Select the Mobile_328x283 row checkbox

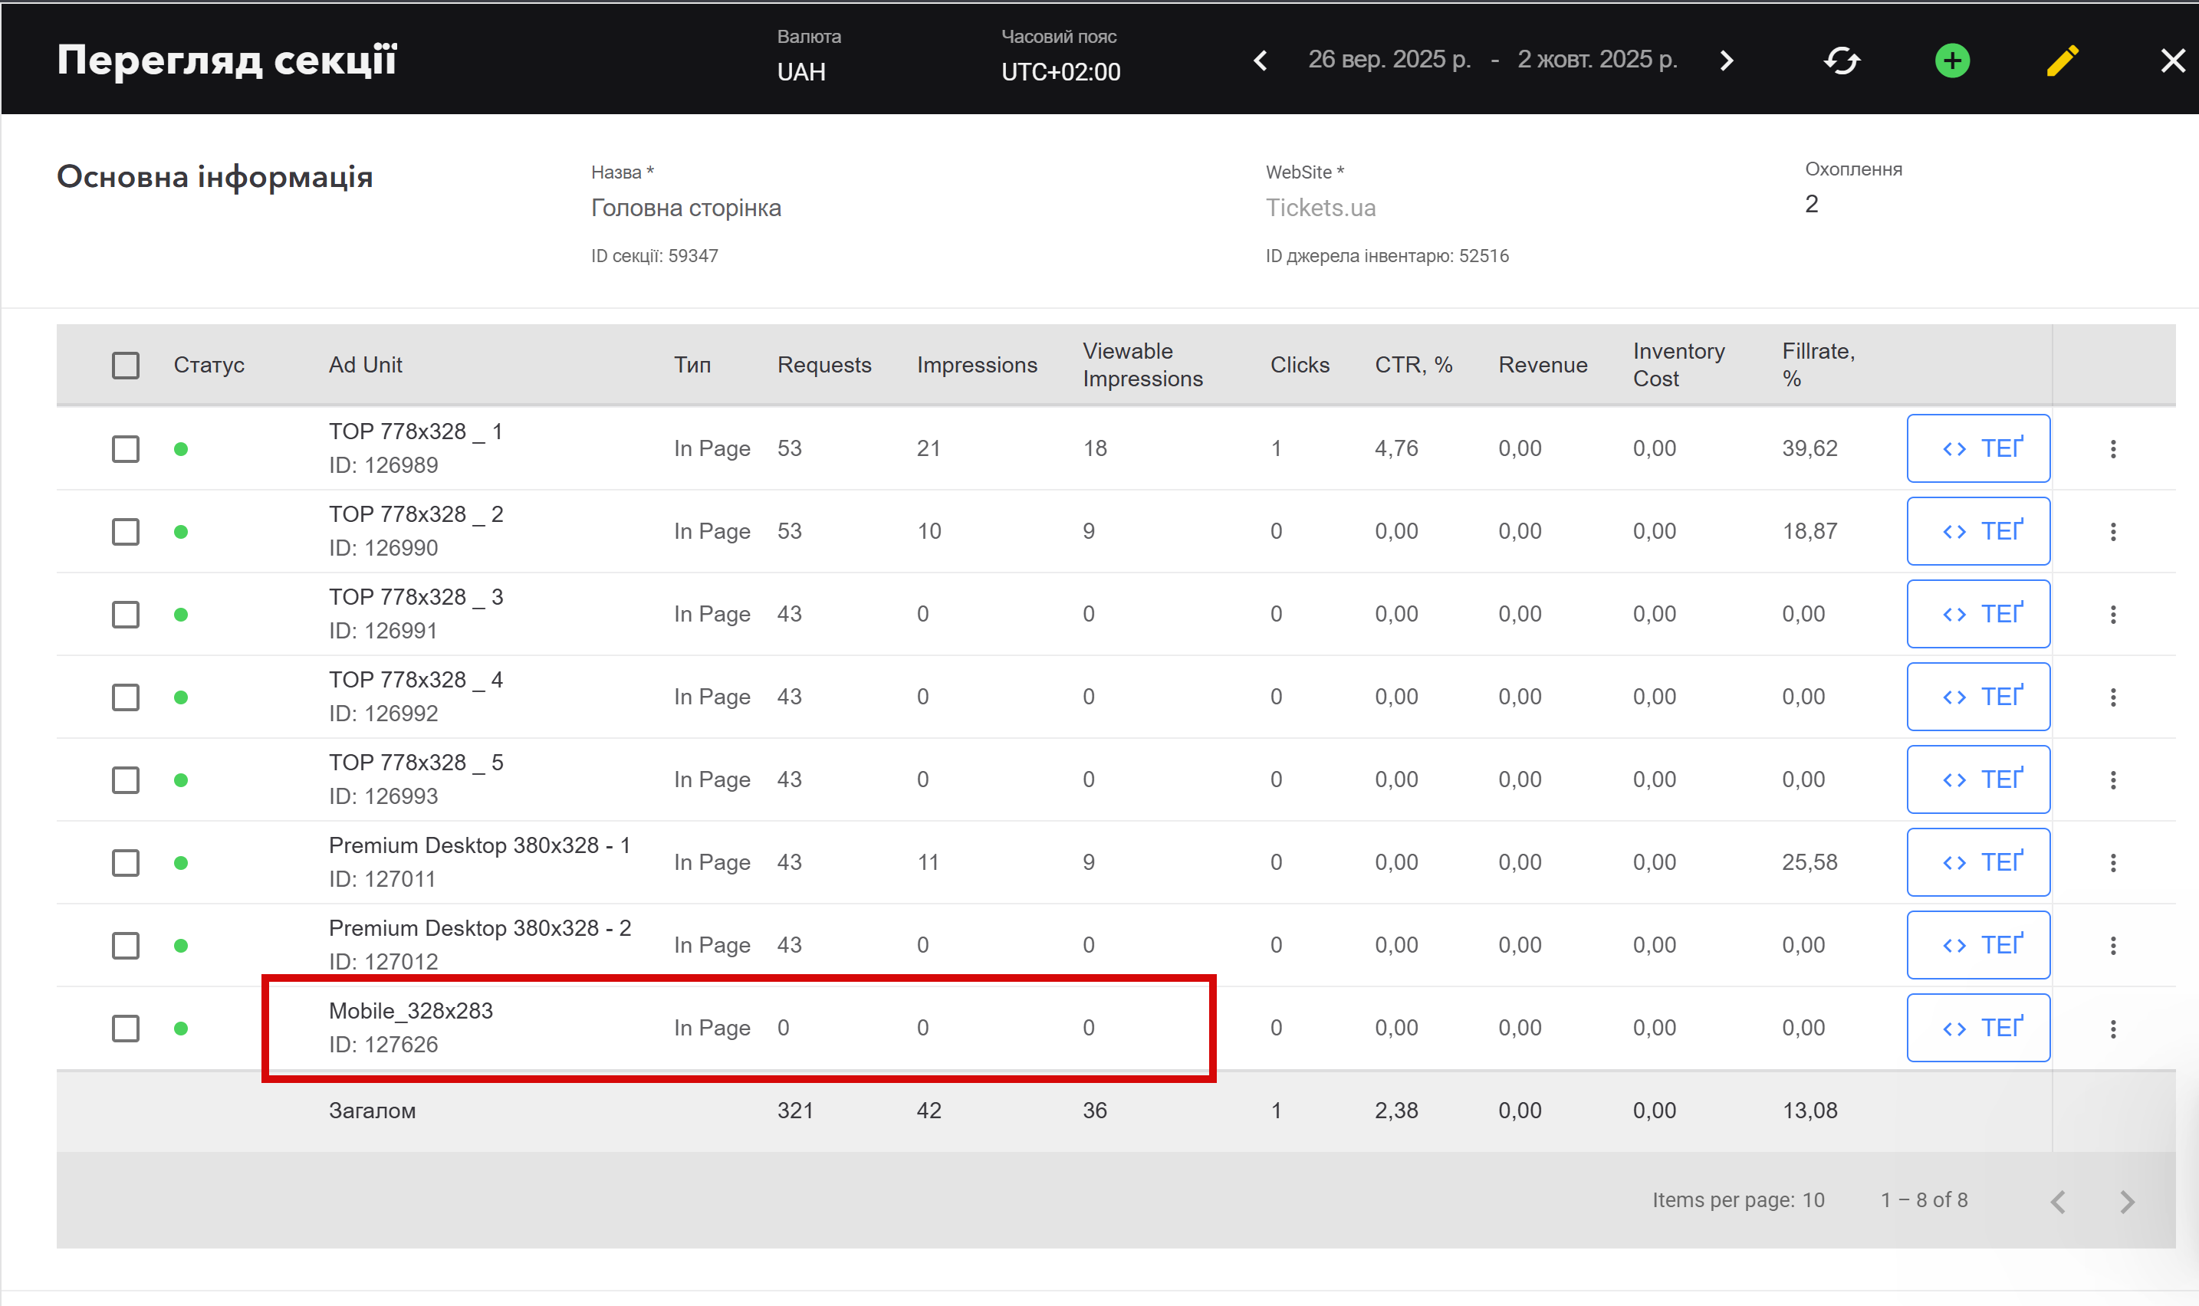(126, 1029)
